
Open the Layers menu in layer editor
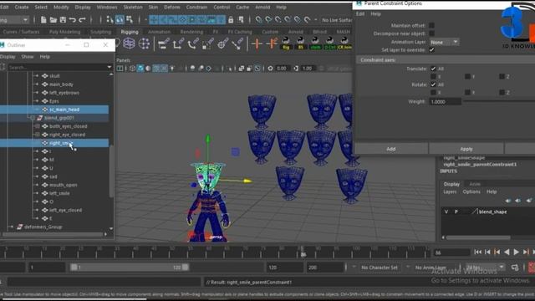450,191
